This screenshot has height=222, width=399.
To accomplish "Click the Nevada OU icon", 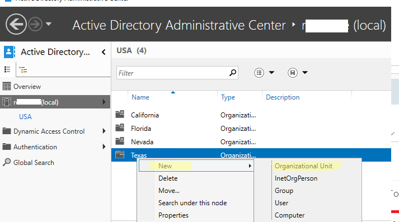I will (x=120, y=141).
